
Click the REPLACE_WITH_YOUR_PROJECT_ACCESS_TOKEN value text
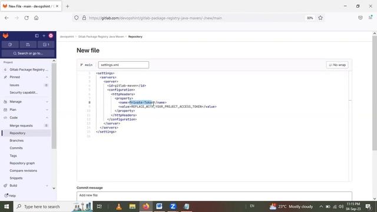pos(167,107)
